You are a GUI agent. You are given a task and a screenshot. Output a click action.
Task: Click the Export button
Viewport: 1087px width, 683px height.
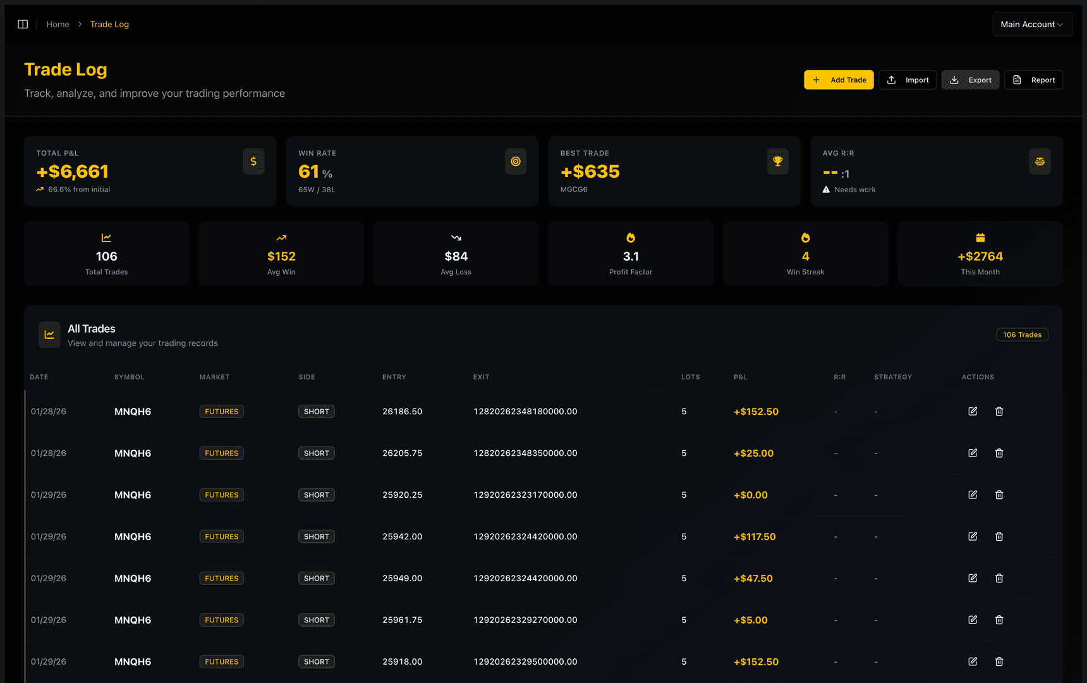coord(971,80)
